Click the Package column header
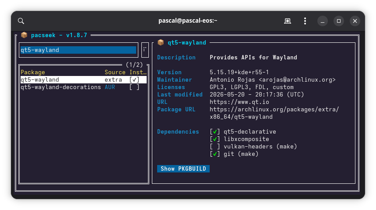 point(33,72)
